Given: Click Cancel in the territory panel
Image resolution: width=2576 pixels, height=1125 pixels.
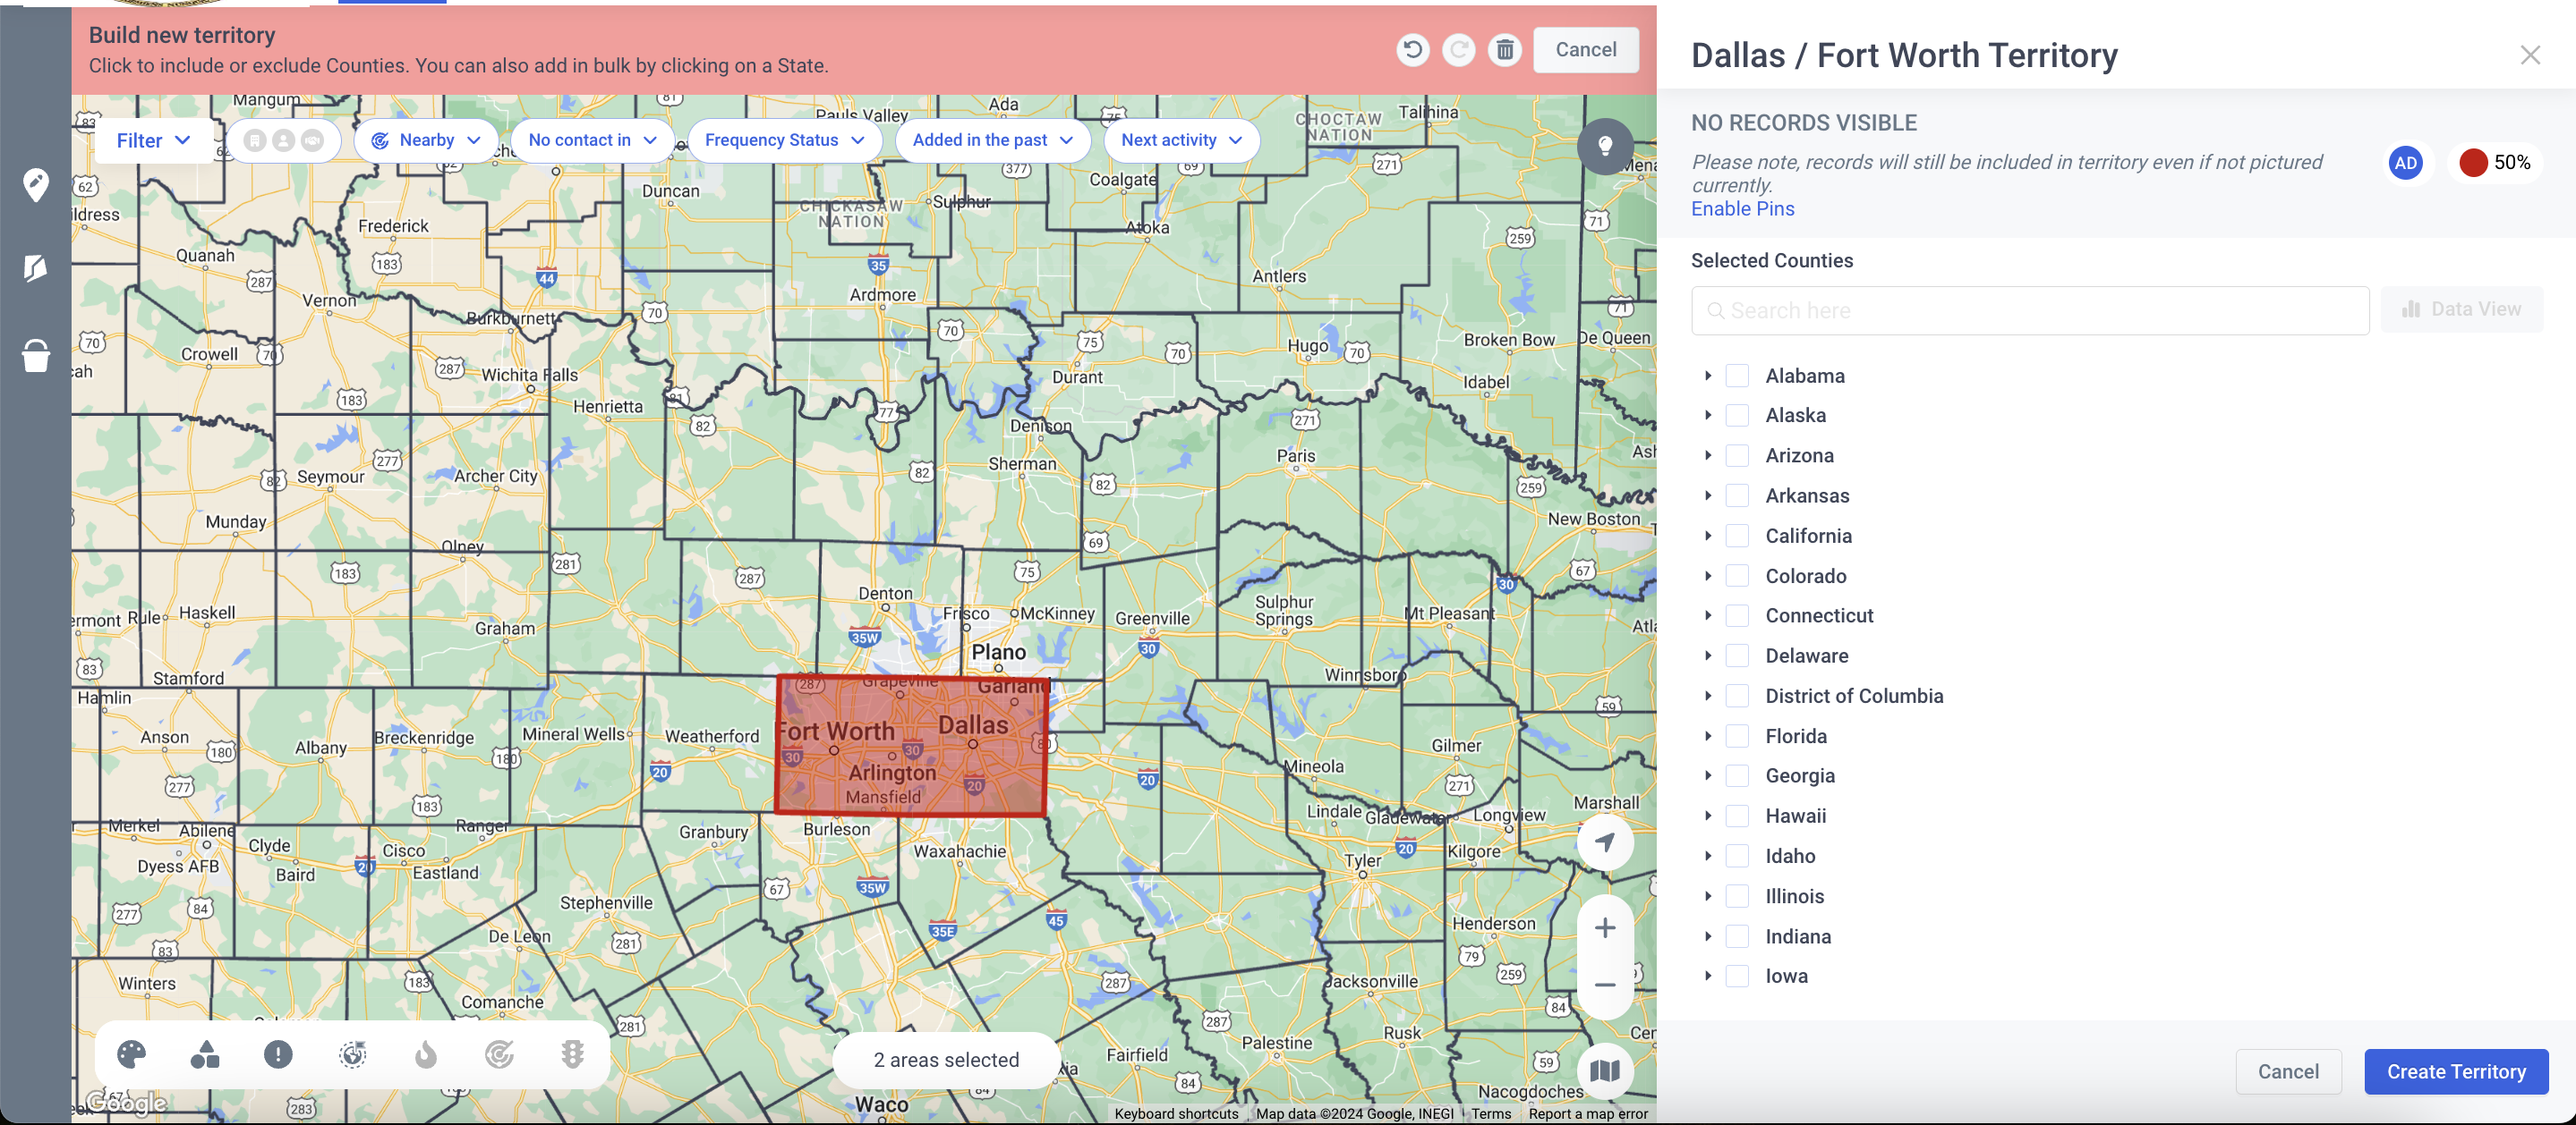Looking at the screenshot, I should tap(2288, 1072).
